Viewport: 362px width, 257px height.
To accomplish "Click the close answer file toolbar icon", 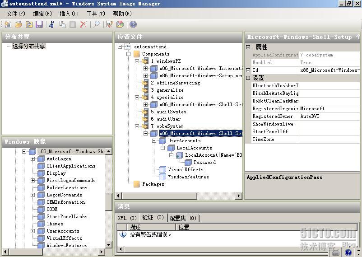I will click(x=29, y=24).
